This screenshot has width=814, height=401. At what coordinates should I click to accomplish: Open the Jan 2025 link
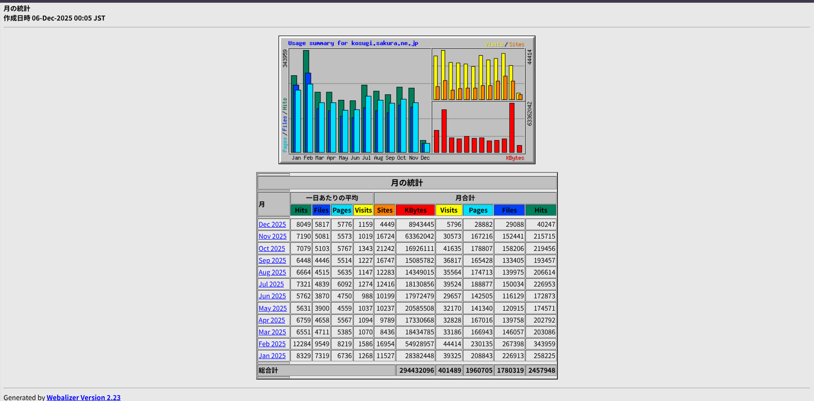pos(272,356)
